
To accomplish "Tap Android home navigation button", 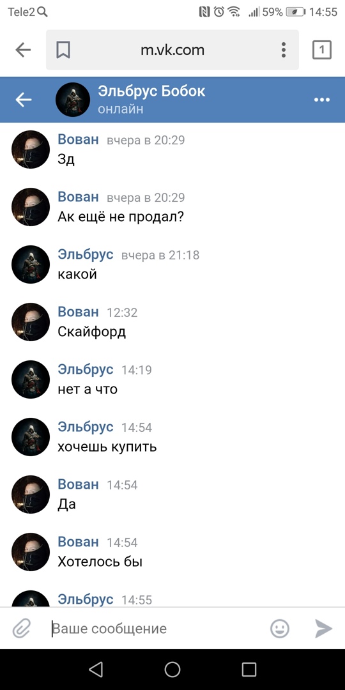I will tap(172, 670).
